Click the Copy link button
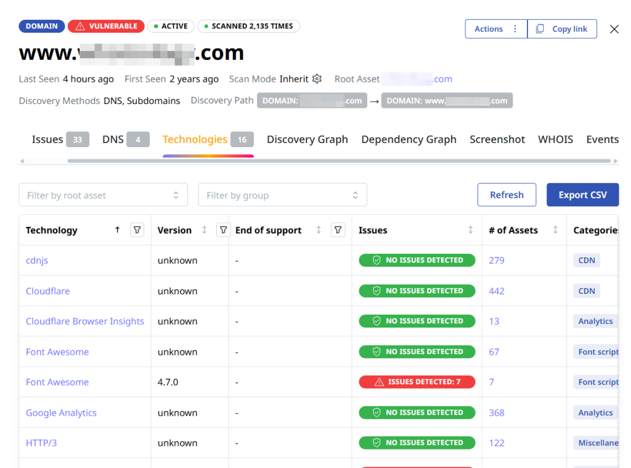Viewport: 631px width, 468px height. click(562, 29)
